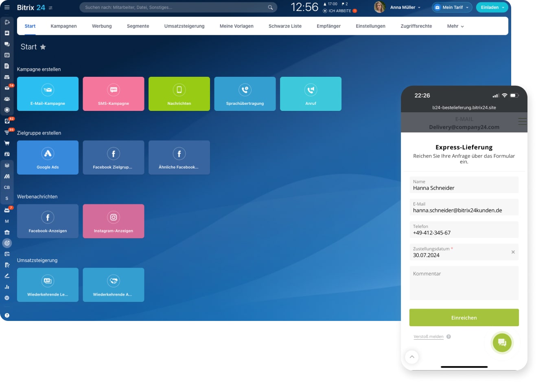Open the E-Mail-Kampagne tile
547x390 pixels.
click(48, 93)
